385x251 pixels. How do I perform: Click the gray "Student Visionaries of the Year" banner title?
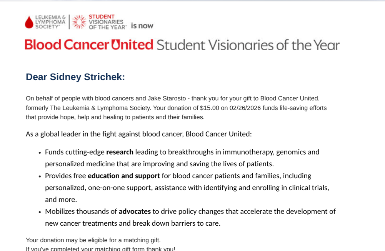click(x=248, y=45)
